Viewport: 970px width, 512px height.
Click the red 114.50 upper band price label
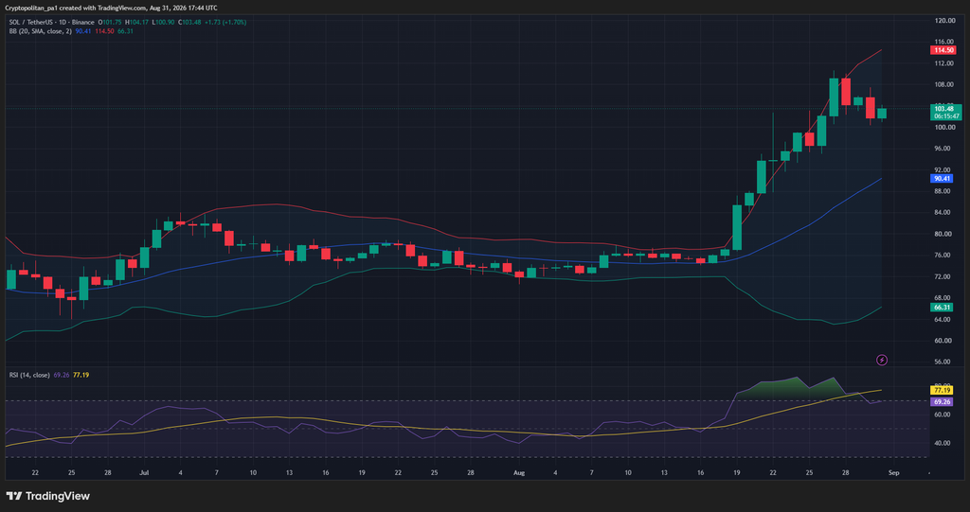pyautogui.click(x=942, y=50)
